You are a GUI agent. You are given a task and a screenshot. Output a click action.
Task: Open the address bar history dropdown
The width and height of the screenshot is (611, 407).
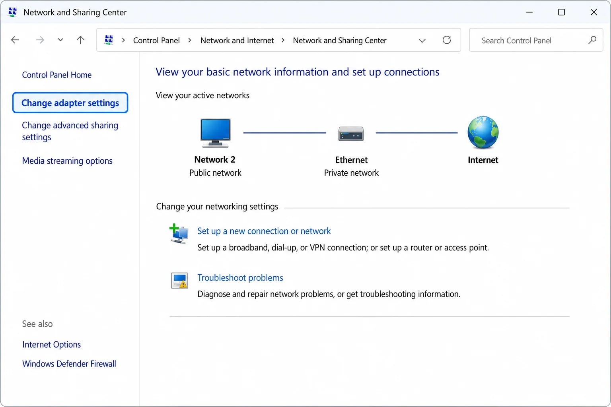click(422, 41)
